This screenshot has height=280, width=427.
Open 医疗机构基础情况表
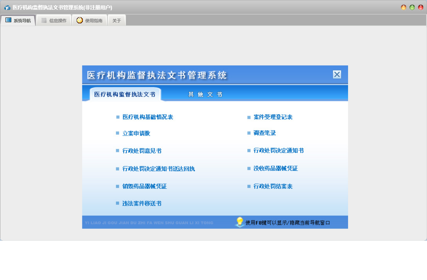click(x=148, y=117)
